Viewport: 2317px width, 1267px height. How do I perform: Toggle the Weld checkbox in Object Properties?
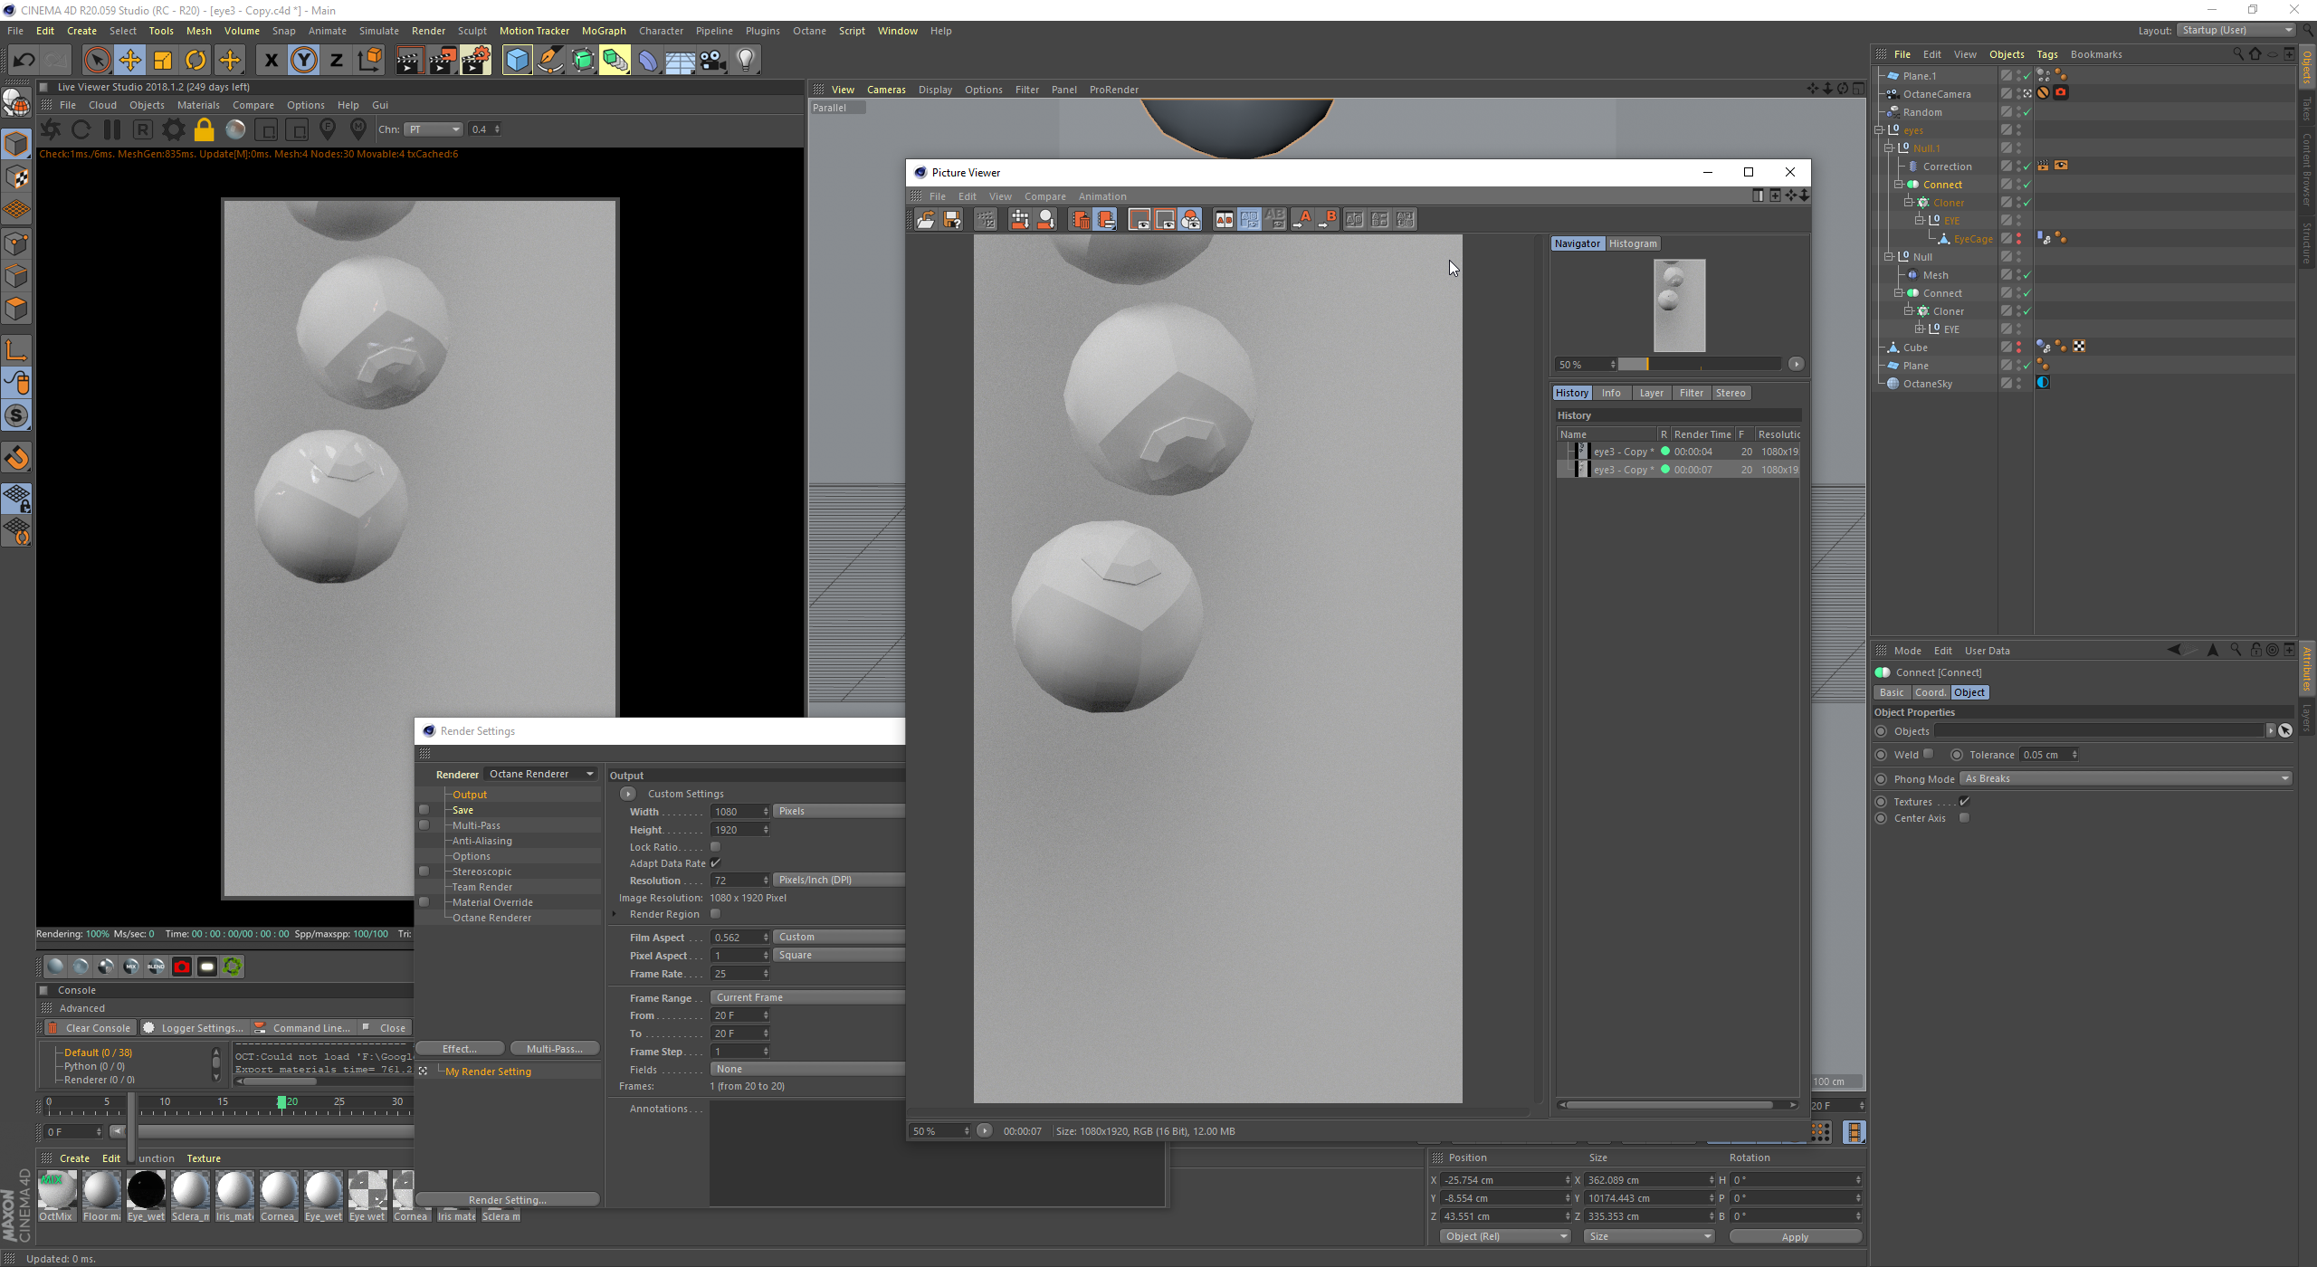(x=1928, y=754)
